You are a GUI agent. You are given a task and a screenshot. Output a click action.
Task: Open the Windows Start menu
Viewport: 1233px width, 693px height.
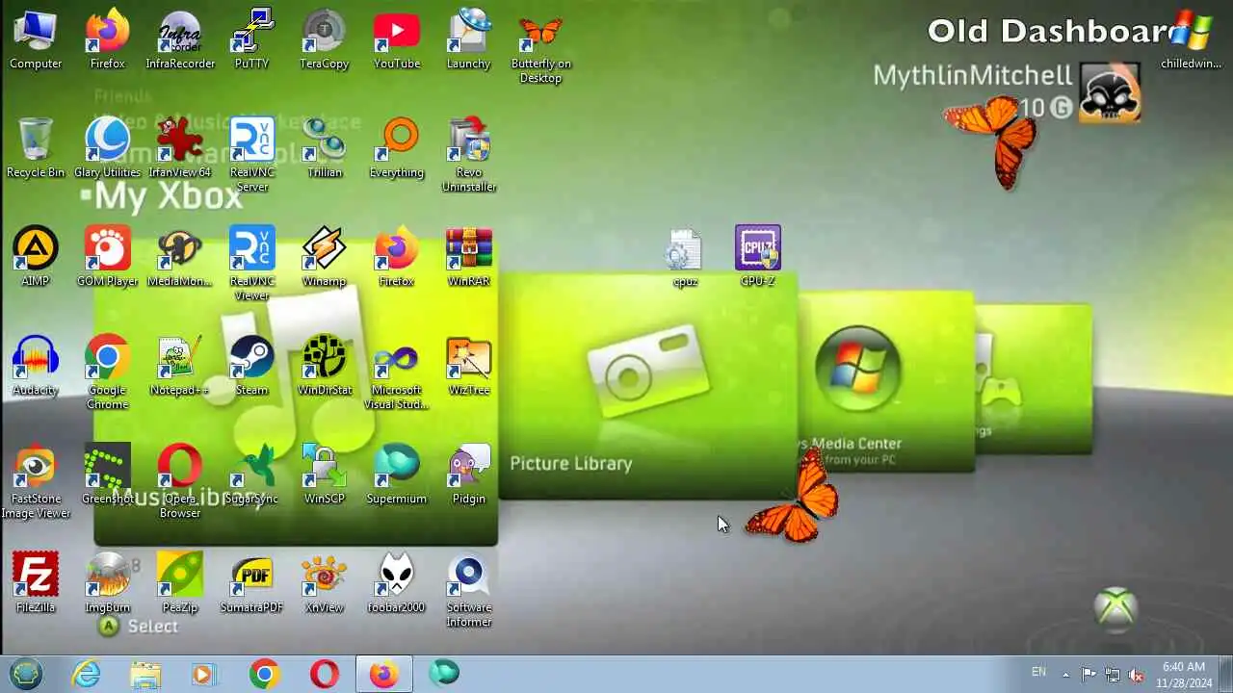click(x=26, y=674)
